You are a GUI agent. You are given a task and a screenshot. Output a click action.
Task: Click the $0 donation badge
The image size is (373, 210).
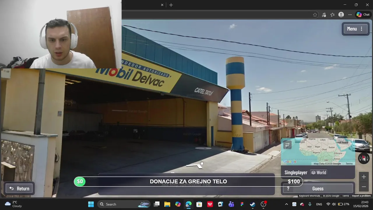pos(80,181)
